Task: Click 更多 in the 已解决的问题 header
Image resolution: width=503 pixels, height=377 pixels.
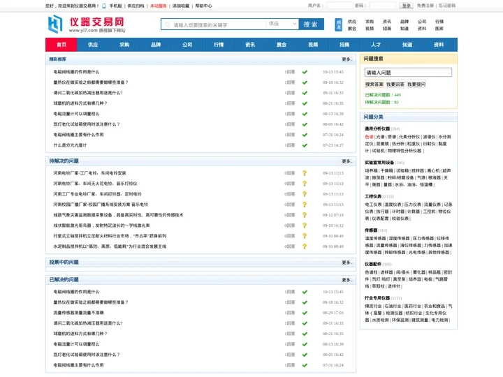Action: point(347,280)
